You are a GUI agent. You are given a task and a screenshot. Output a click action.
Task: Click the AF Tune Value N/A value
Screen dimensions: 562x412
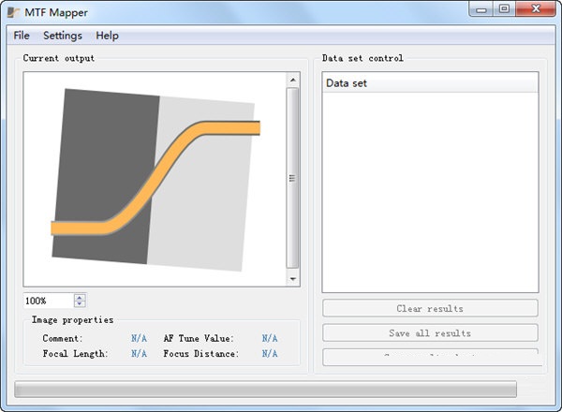(x=270, y=338)
